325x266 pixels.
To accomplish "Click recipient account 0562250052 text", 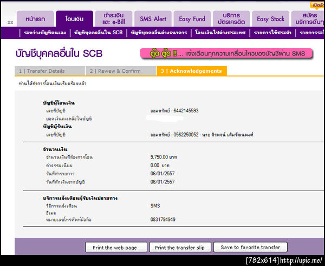I will pos(201,135).
